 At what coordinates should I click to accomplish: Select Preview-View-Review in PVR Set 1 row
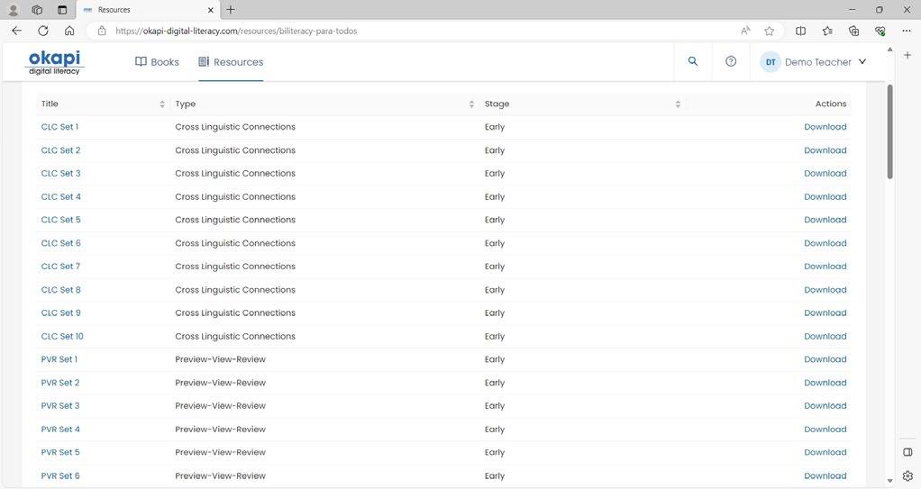[220, 359]
